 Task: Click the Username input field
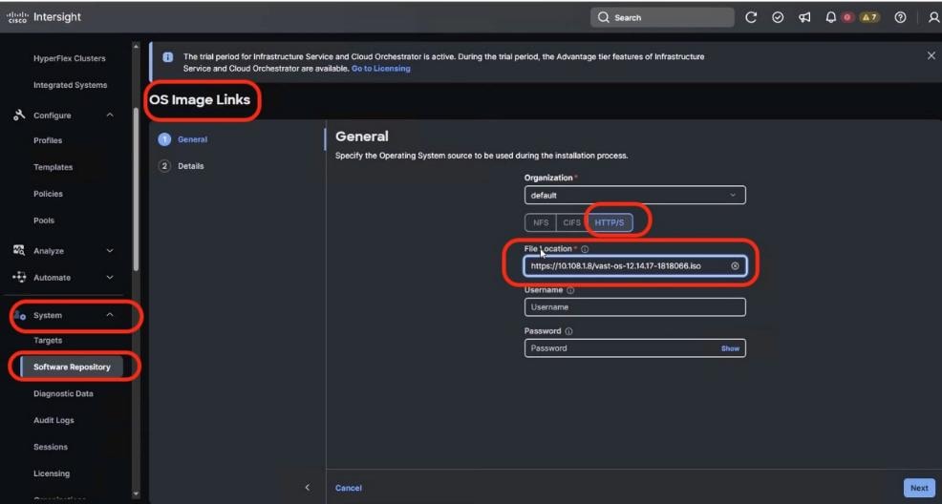click(635, 307)
